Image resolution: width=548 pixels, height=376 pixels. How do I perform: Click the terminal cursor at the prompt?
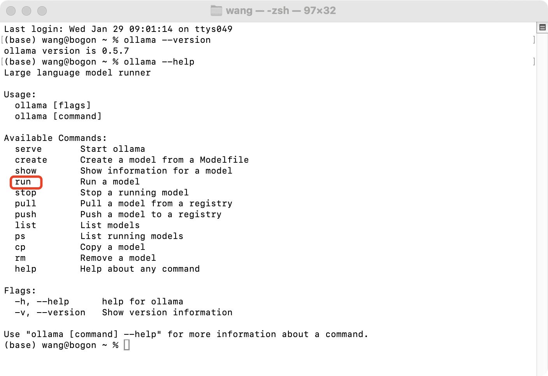pos(126,345)
